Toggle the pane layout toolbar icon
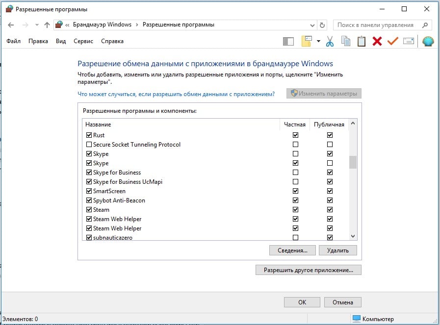This screenshot has height=325, width=440. 288,42
